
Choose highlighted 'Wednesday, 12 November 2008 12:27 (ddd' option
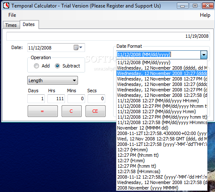[162, 73]
